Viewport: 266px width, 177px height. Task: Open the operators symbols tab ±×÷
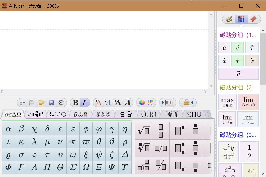click(58, 115)
